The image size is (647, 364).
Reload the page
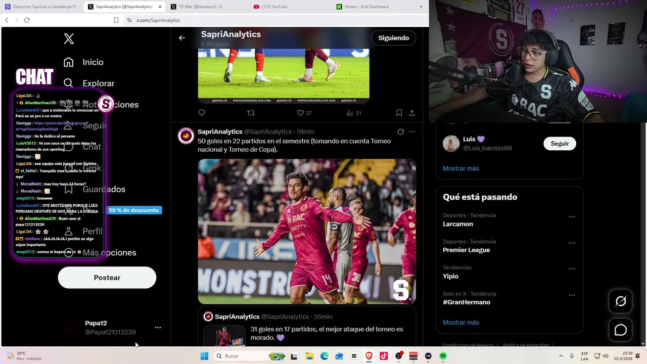pyautogui.click(x=27, y=20)
